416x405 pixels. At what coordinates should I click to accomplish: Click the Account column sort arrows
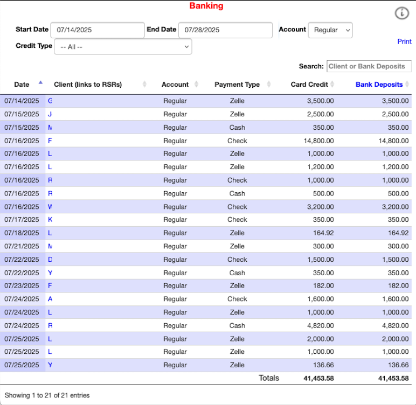pyautogui.click(x=196, y=85)
